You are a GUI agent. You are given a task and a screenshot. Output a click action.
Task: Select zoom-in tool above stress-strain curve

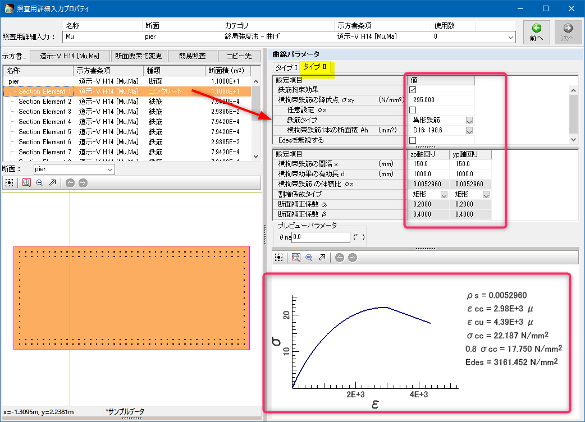coord(295,258)
